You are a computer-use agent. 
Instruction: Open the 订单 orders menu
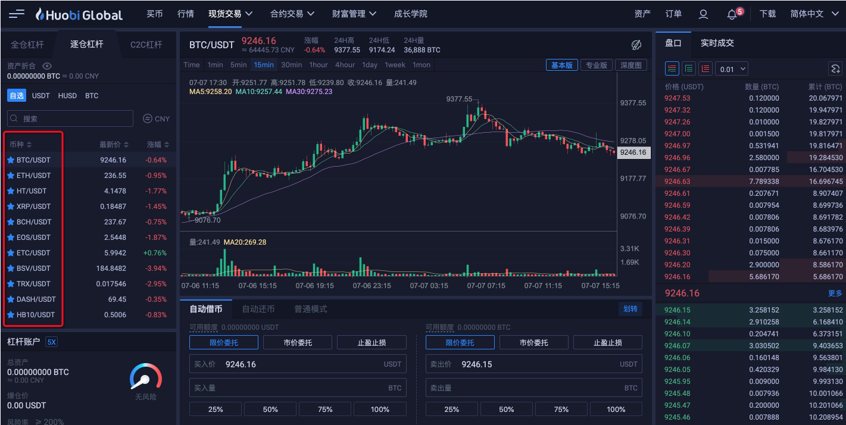[673, 14]
